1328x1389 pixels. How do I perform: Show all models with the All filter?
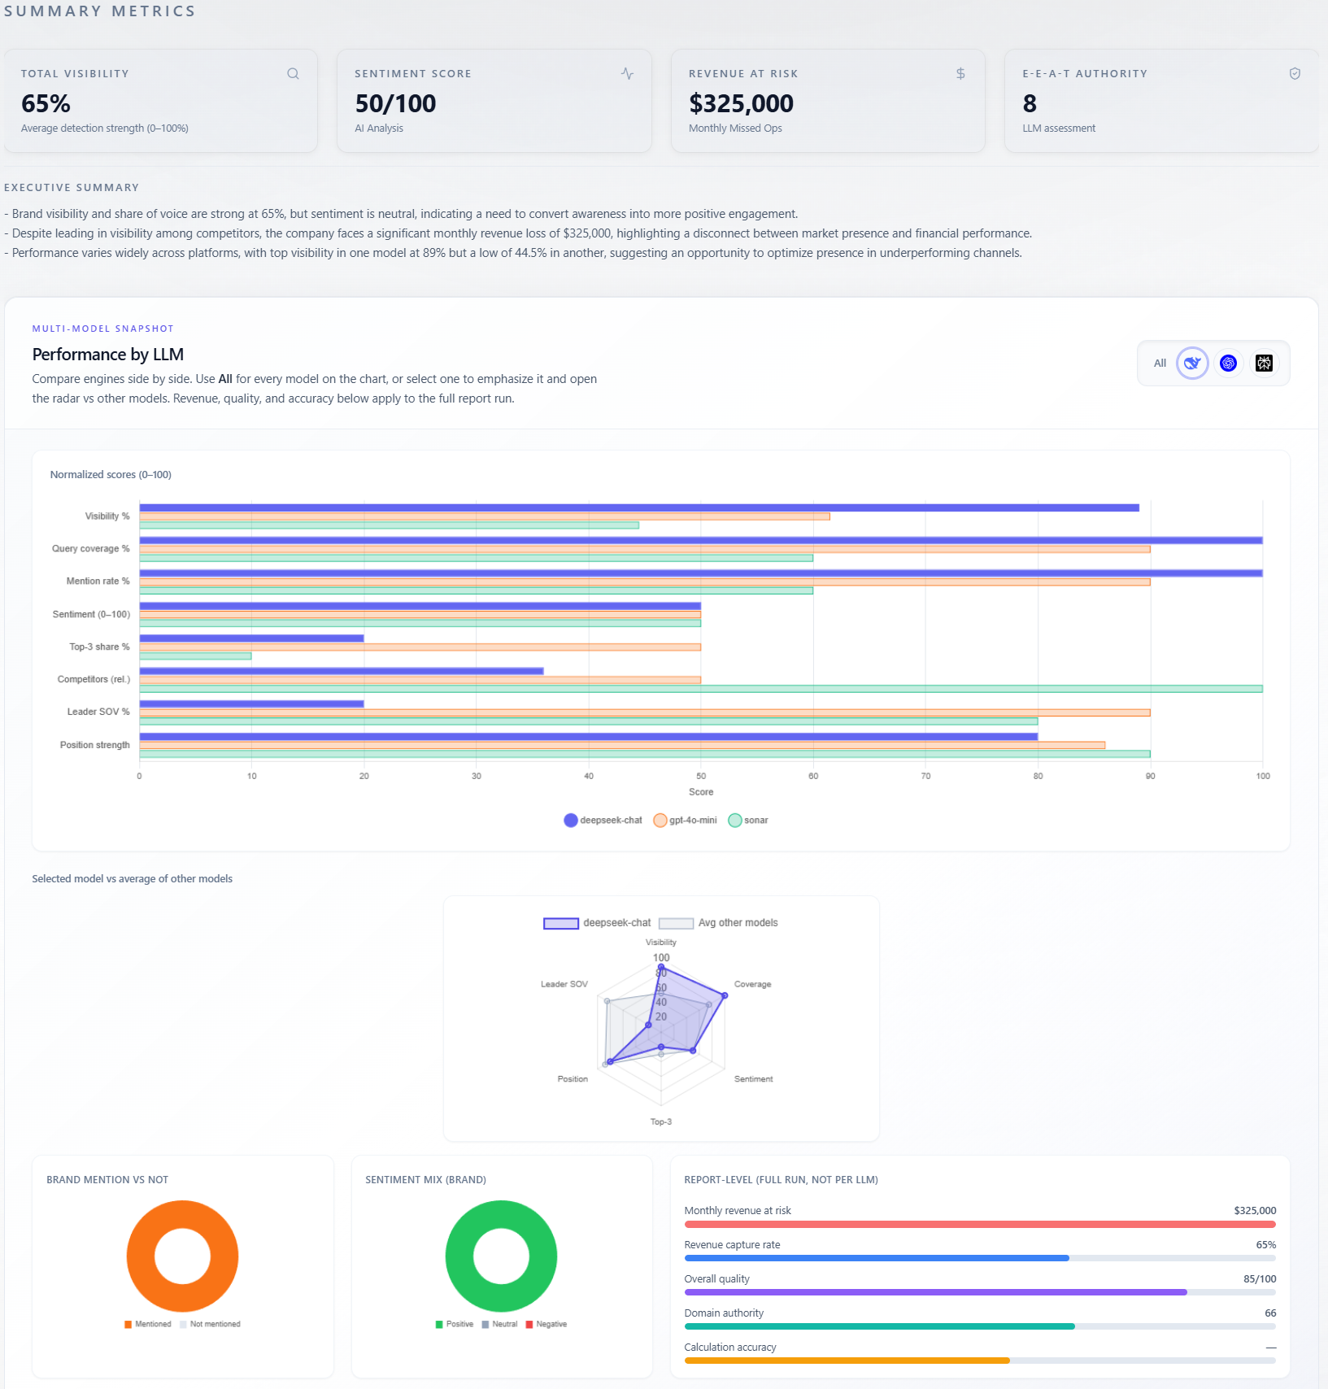coord(1160,364)
